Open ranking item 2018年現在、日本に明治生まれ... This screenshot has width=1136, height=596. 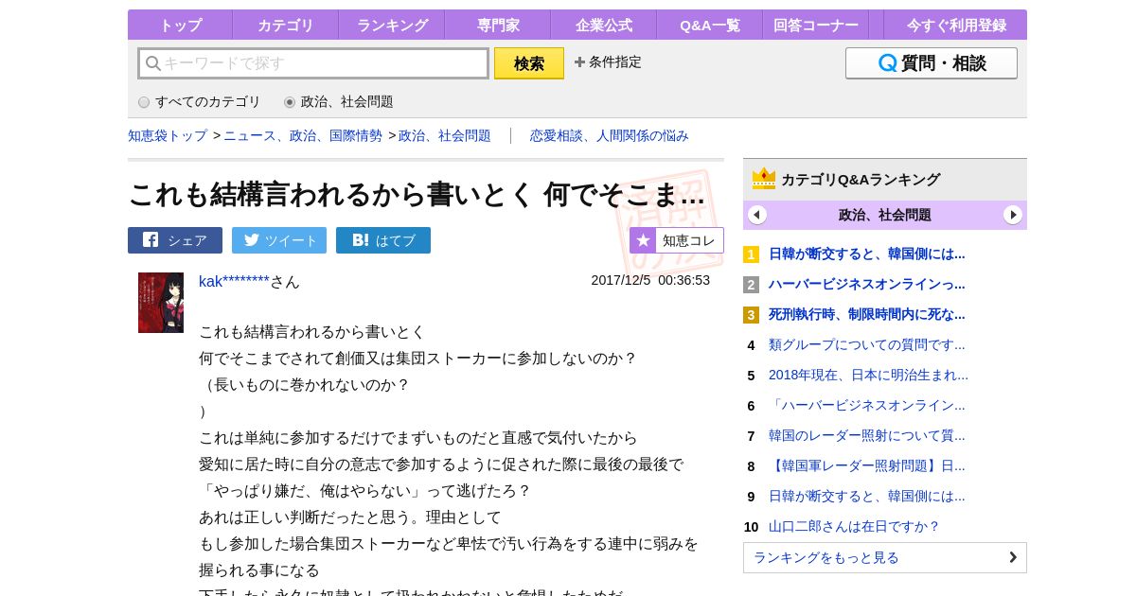coord(868,375)
